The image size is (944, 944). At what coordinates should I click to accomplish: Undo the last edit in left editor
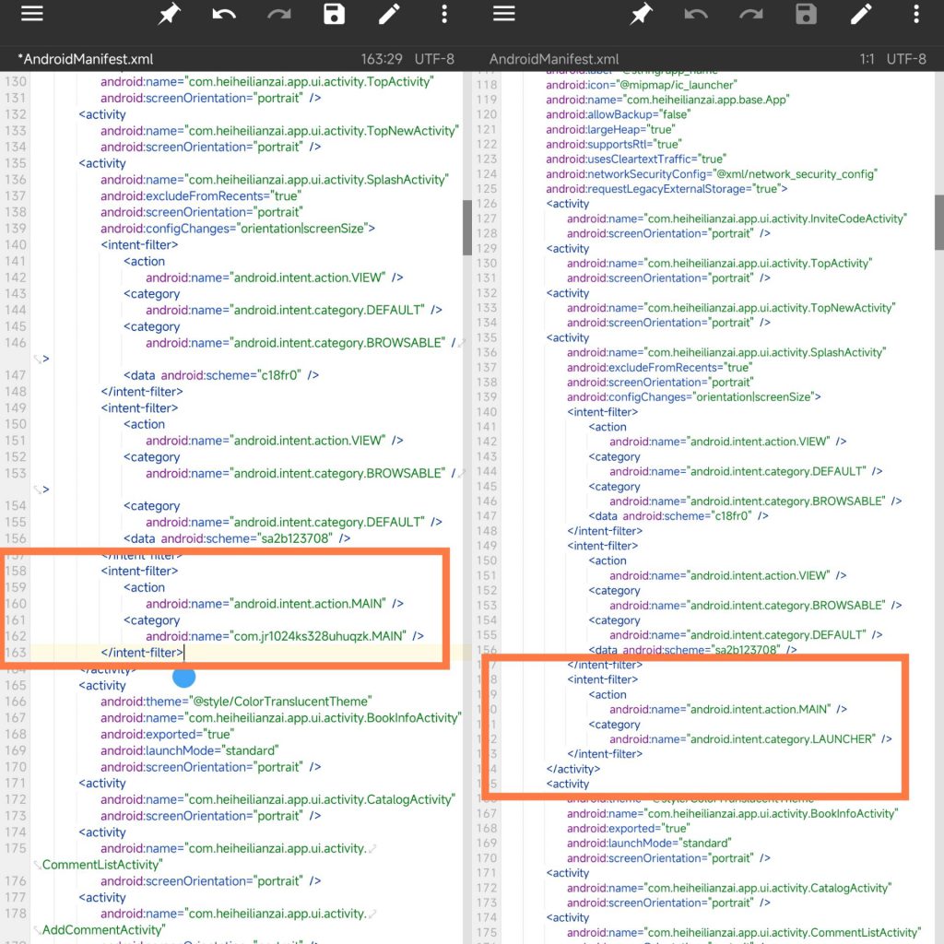(224, 14)
